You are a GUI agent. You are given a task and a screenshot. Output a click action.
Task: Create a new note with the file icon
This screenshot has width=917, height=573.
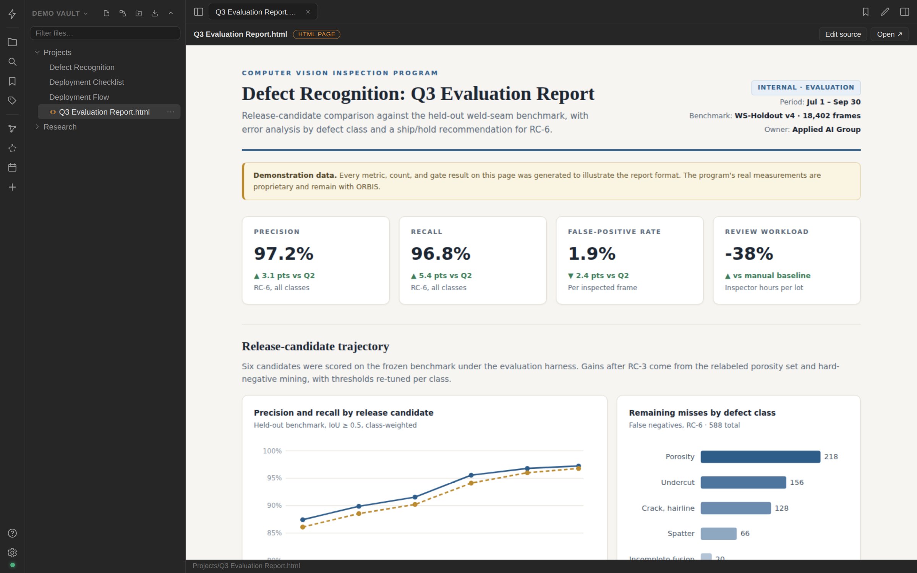point(107,13)
